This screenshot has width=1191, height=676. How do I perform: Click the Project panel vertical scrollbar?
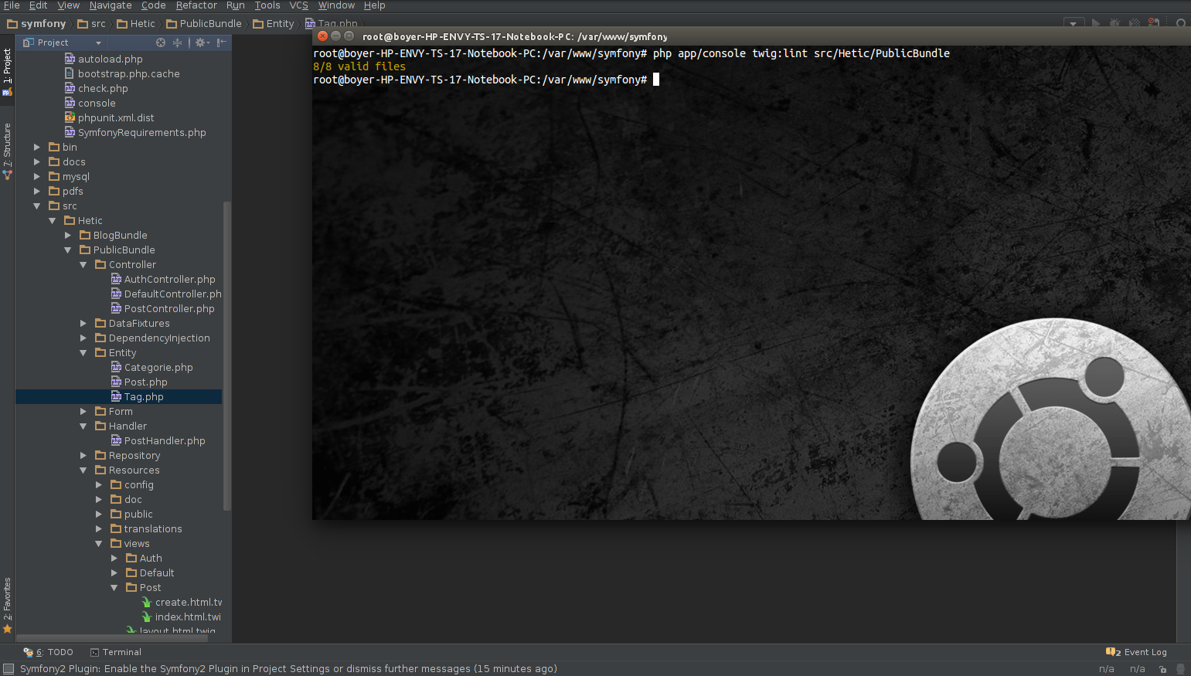point(227,355)
